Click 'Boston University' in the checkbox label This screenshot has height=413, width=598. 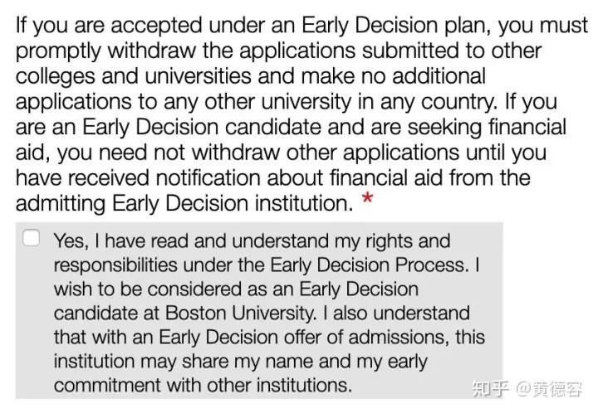pyautogui.click(x=241, y=313)
